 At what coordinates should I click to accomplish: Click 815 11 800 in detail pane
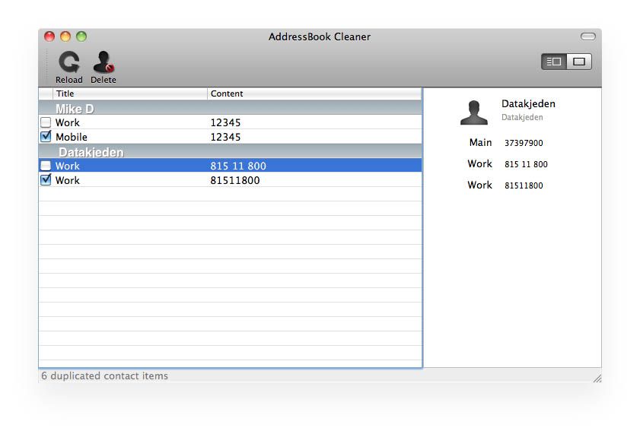526,164
